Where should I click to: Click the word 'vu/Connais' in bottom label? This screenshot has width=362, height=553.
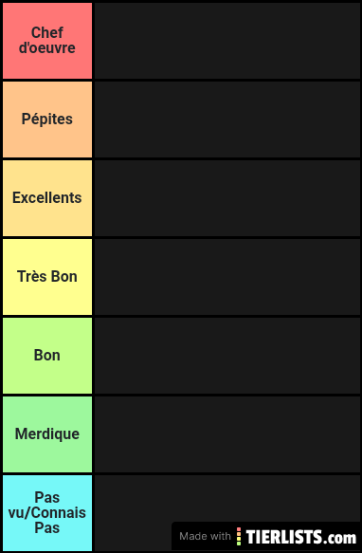coord(47,513)
